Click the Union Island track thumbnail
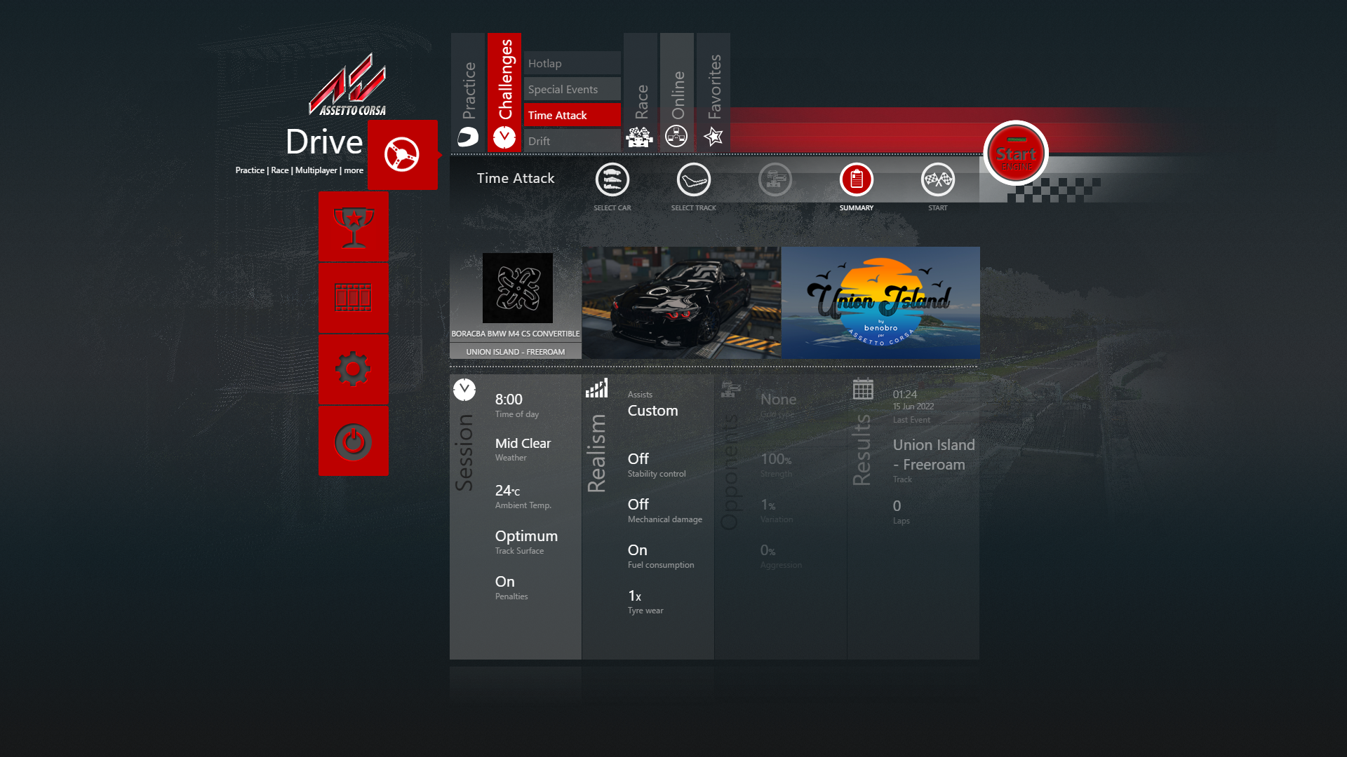The image size is (1347, 757). (880, 303)
